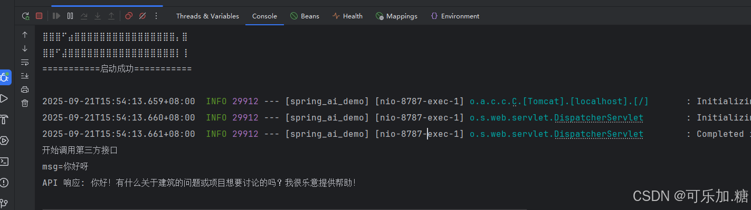Click the console Down arrow icon
Viewport: 751px width, 210px height.
coord(25,48)
